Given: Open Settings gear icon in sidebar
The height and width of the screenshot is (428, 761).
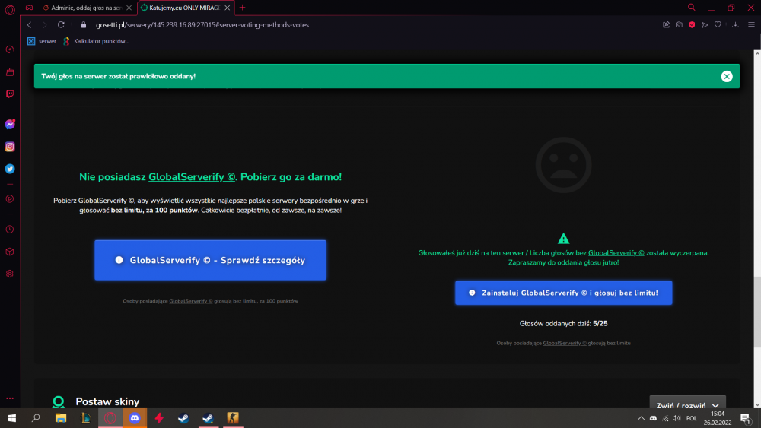Looking at the screenshot, I should pyautogui.click(x=10, y=274).
